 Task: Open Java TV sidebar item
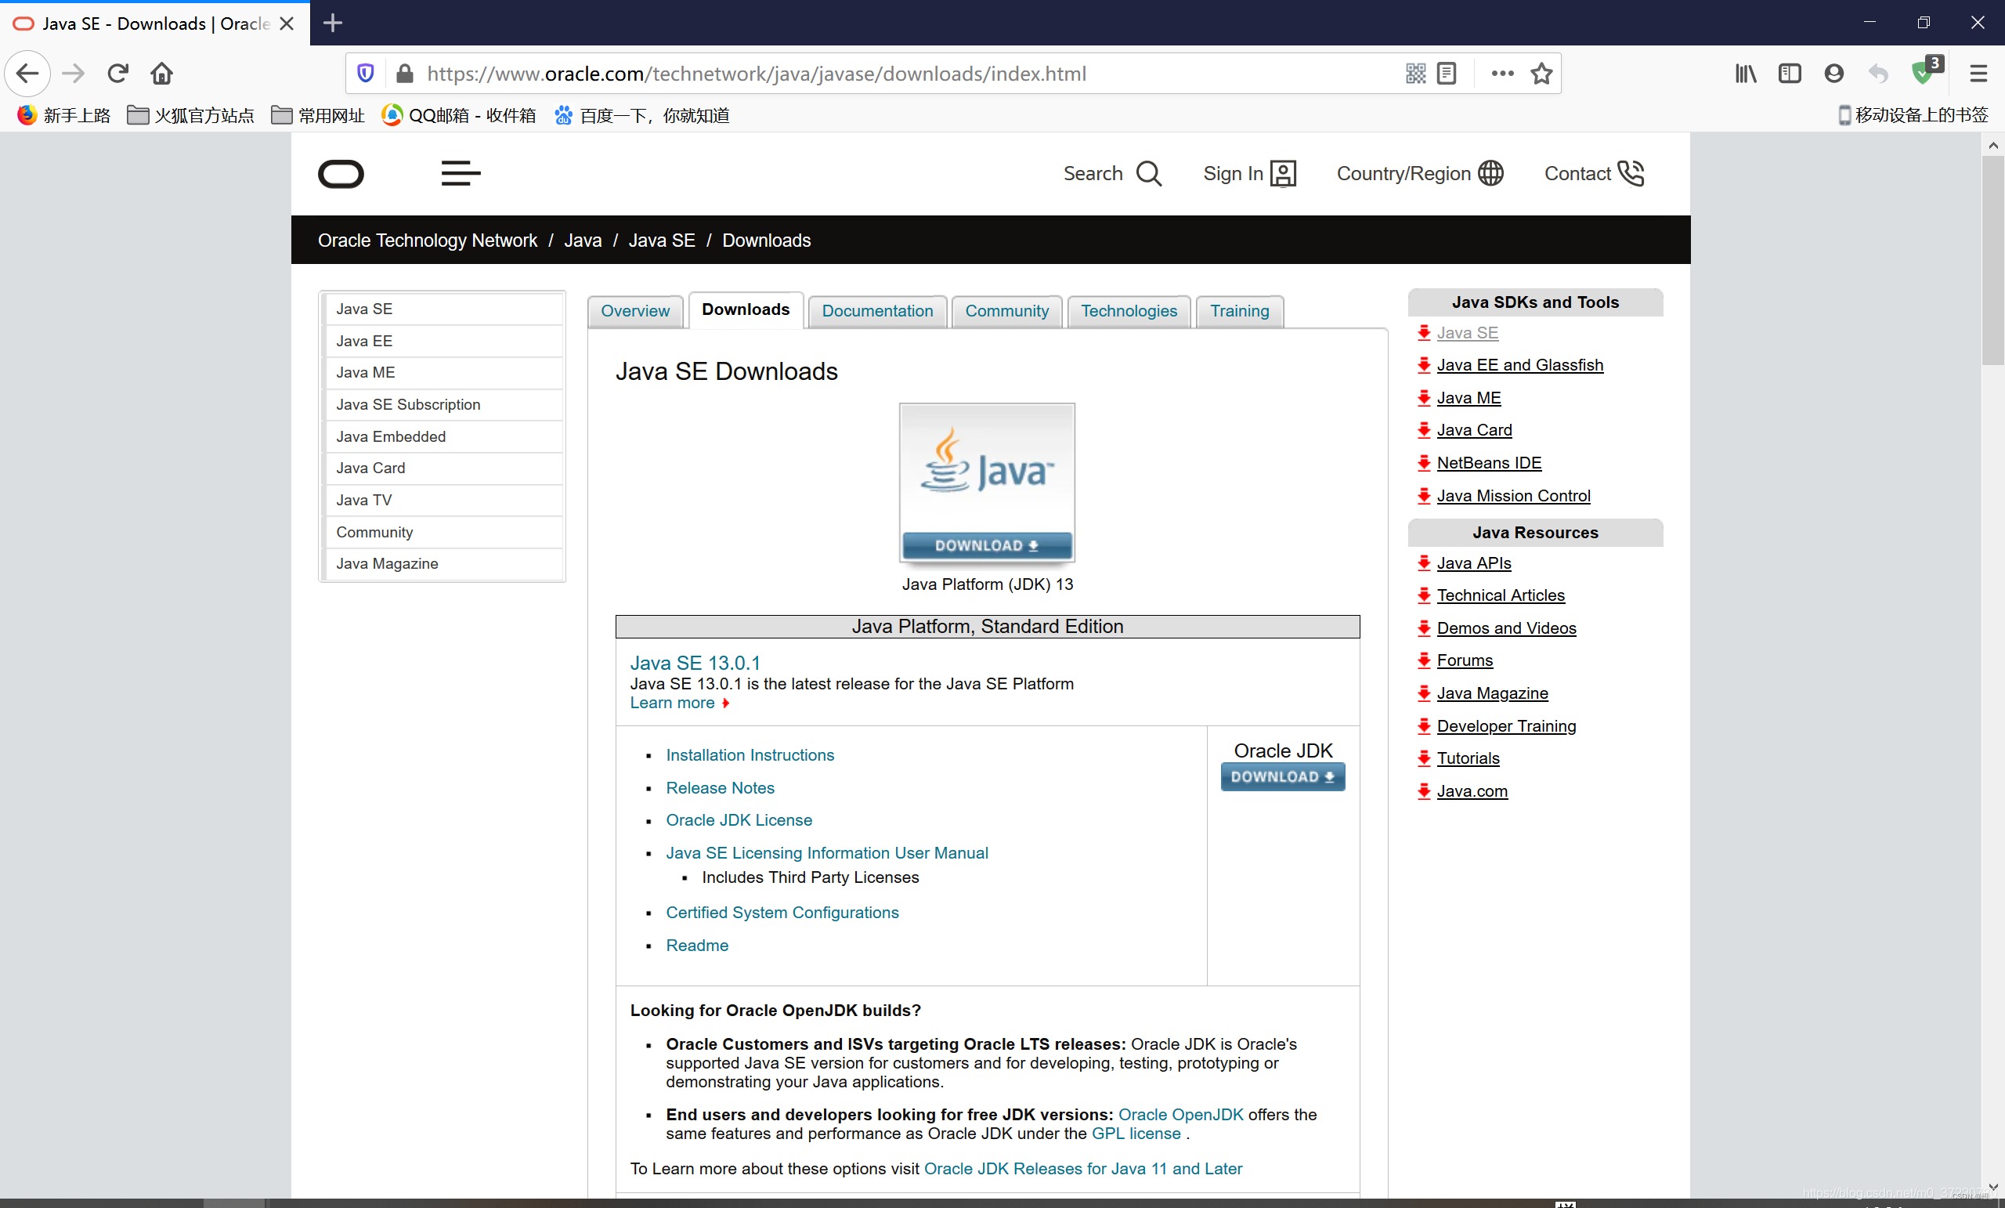443,500
